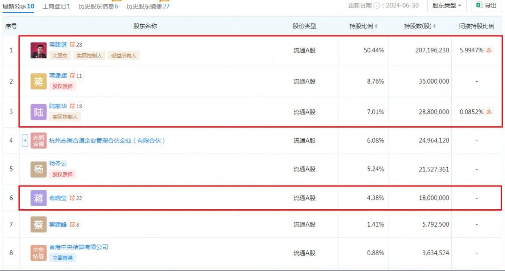Switch to the 历史股东信息 tab
The height and width of the screenshot is (271, 505).
tap(98, 6)
